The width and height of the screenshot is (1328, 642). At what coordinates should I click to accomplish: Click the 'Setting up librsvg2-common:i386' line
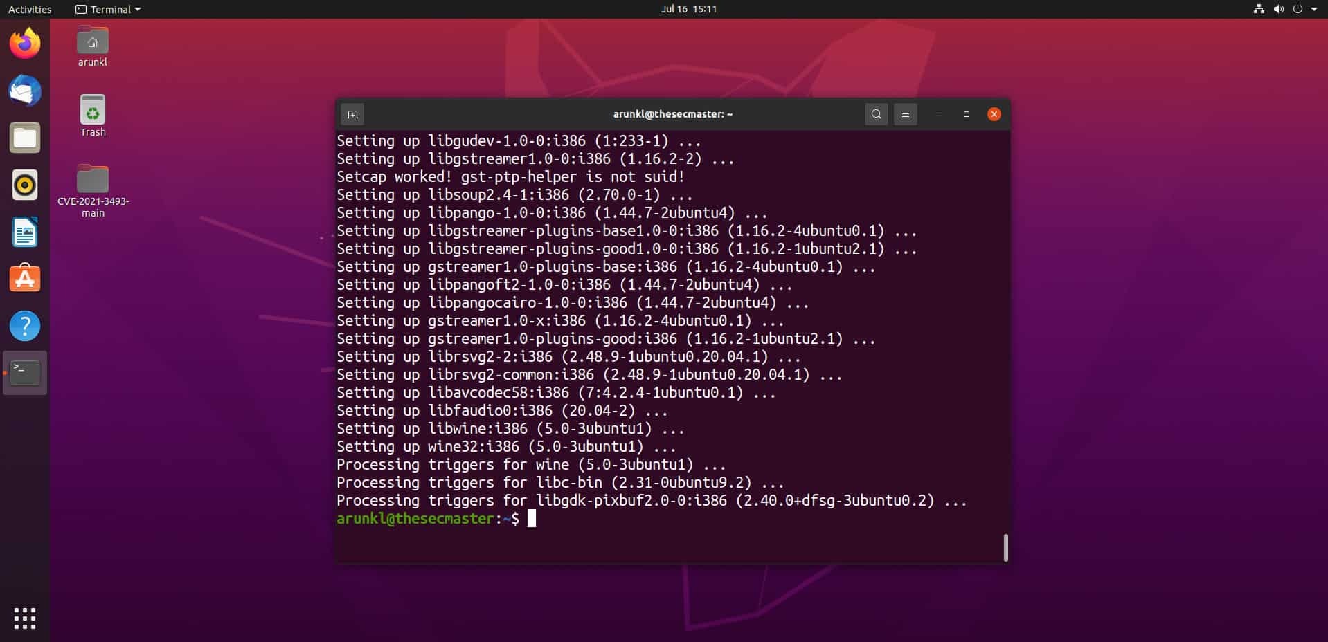point(589,374)
